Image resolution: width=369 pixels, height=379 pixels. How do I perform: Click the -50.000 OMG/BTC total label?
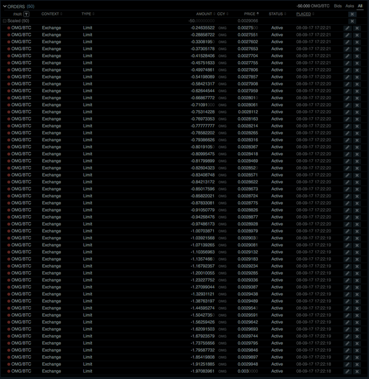313,6
